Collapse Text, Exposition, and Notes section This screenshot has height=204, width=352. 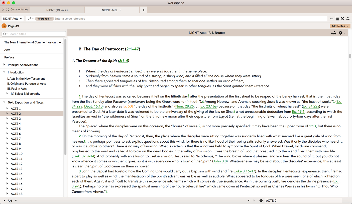click(x=4, y=102)
